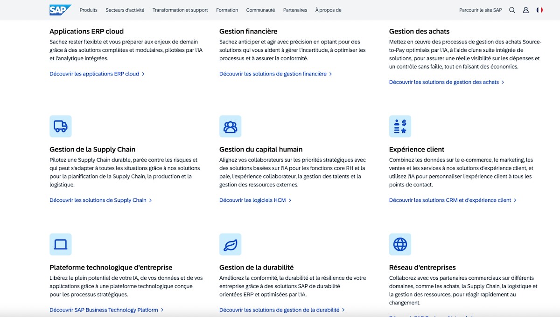
Task: Open the Parcourir le site SAP dropdown
Action: [481, 9]
